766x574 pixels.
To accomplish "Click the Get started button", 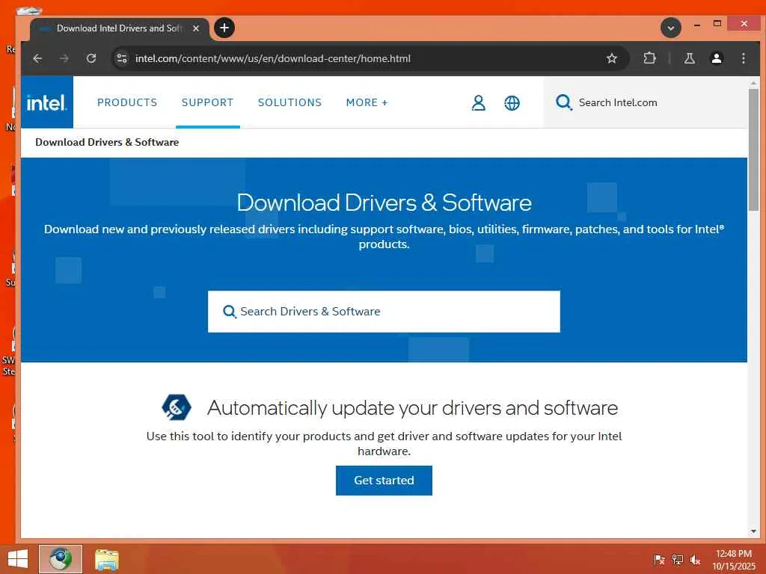I will tap(384, 481).
